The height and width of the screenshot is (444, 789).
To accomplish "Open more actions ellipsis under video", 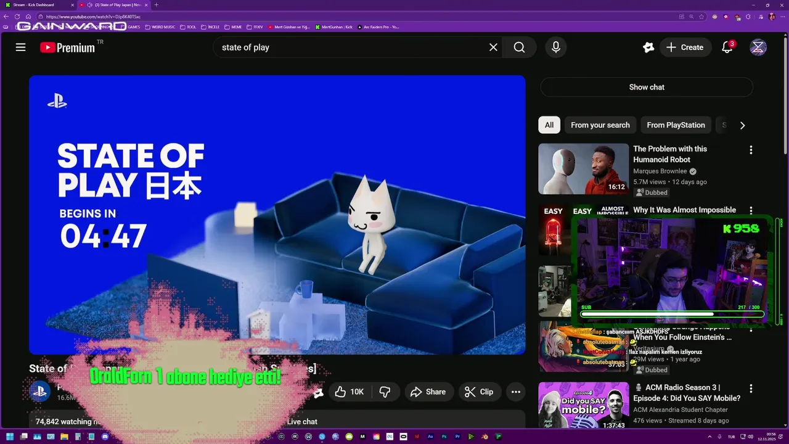I will pyautogui.click(x=516, y=392).
